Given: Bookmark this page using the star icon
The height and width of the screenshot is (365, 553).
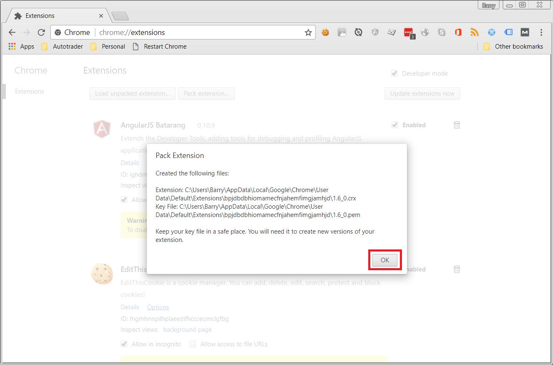Looking at the screenshot, I should (x=308, y=32).
